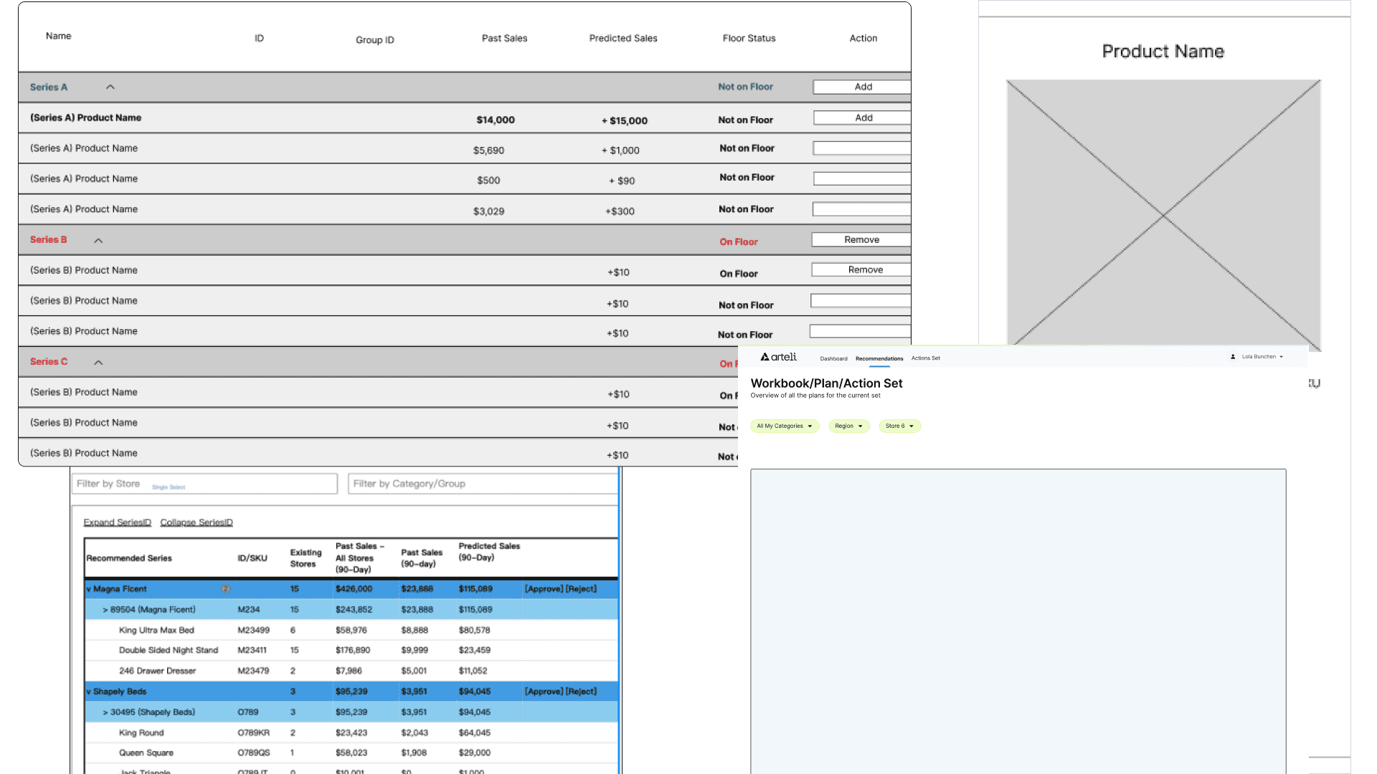Click the arteli logo
This screenshot has width=1377, height=774.
pyautogui.click(x=778, y=357)
